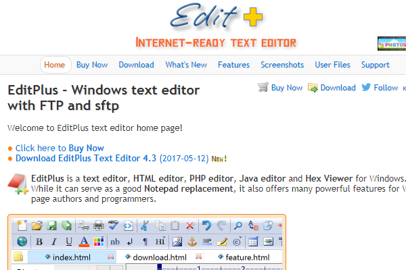Click the magnifier Find icon

pos(239,225)
